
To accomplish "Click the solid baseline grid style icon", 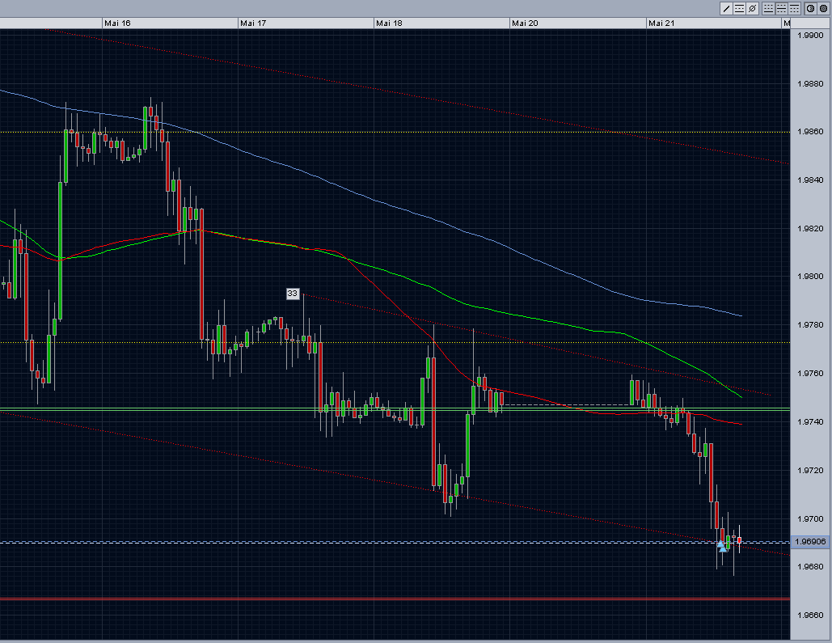I will (x=768, y=8).
